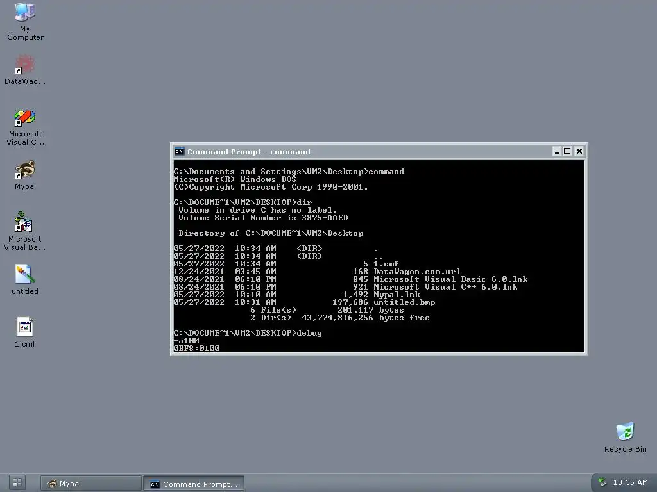Click 'Mypal.lnk' in the directory listing

point(397,295)
